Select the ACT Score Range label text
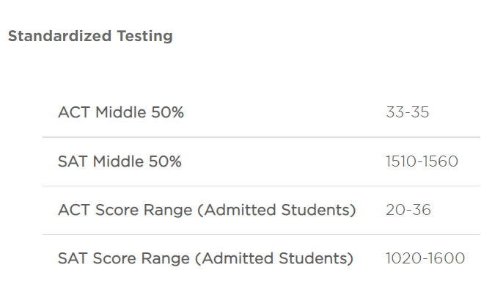Viewport: 503px width, 295px height. [207, 210]
